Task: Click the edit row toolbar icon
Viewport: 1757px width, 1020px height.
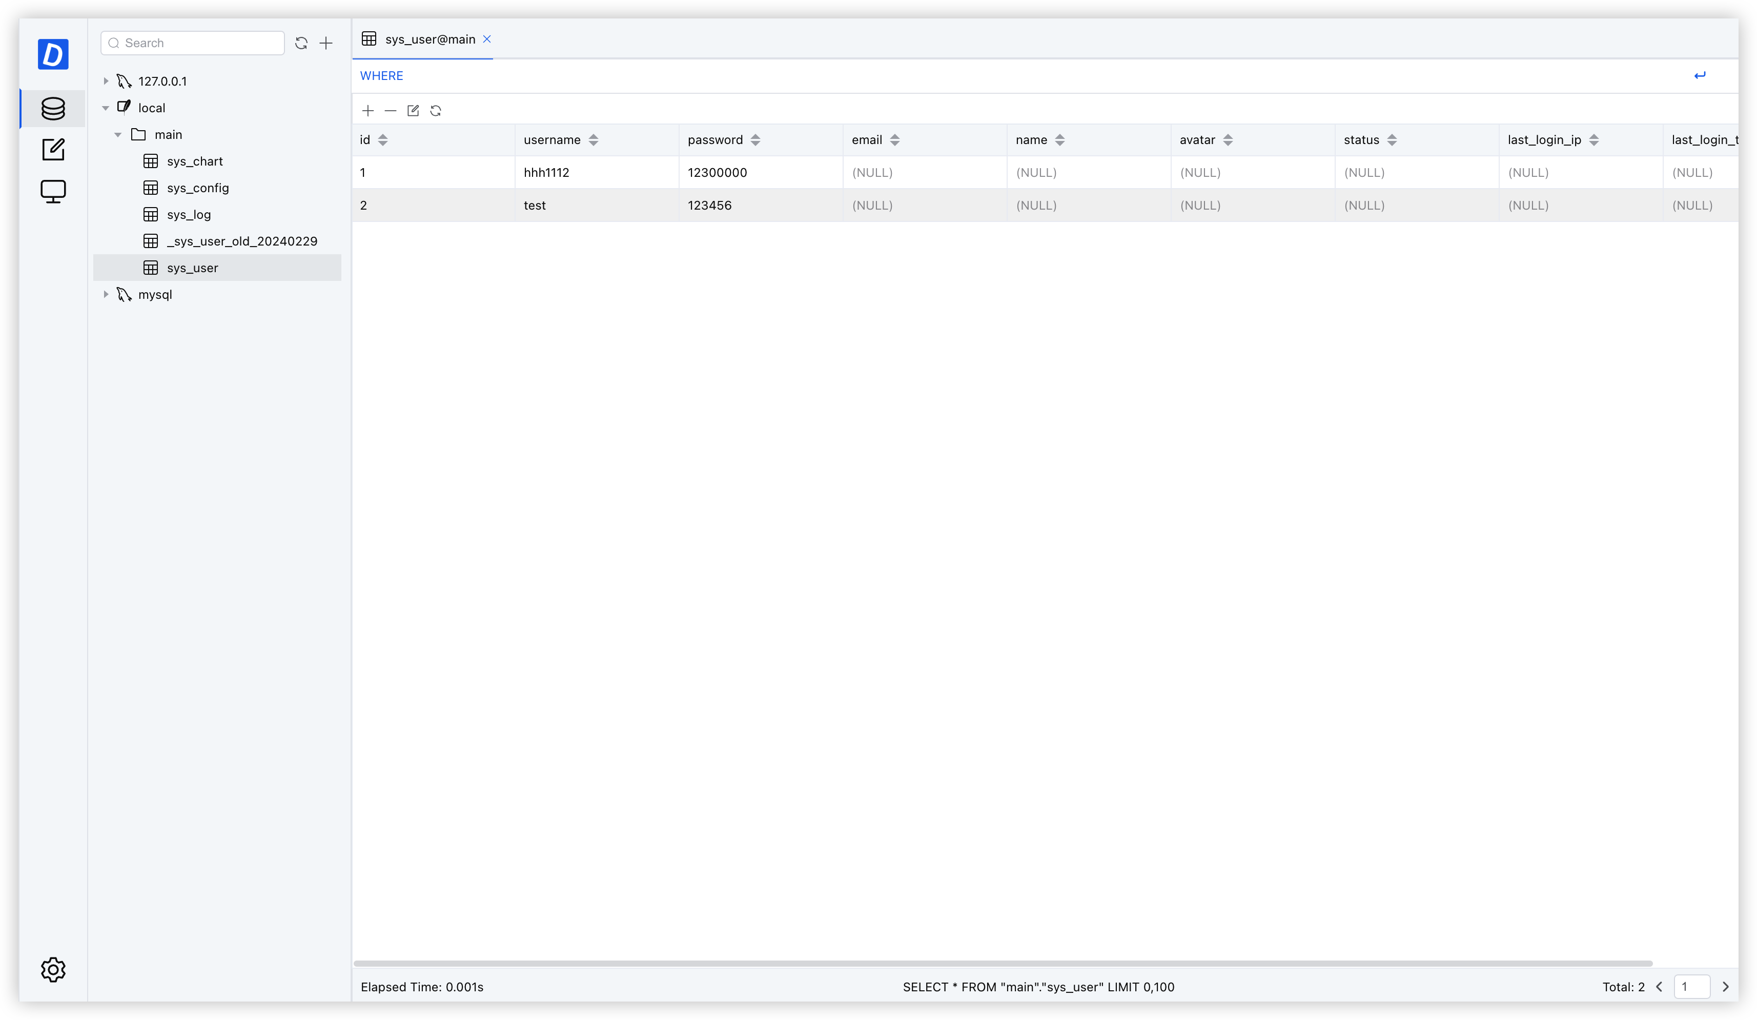Action: point(413,111)
